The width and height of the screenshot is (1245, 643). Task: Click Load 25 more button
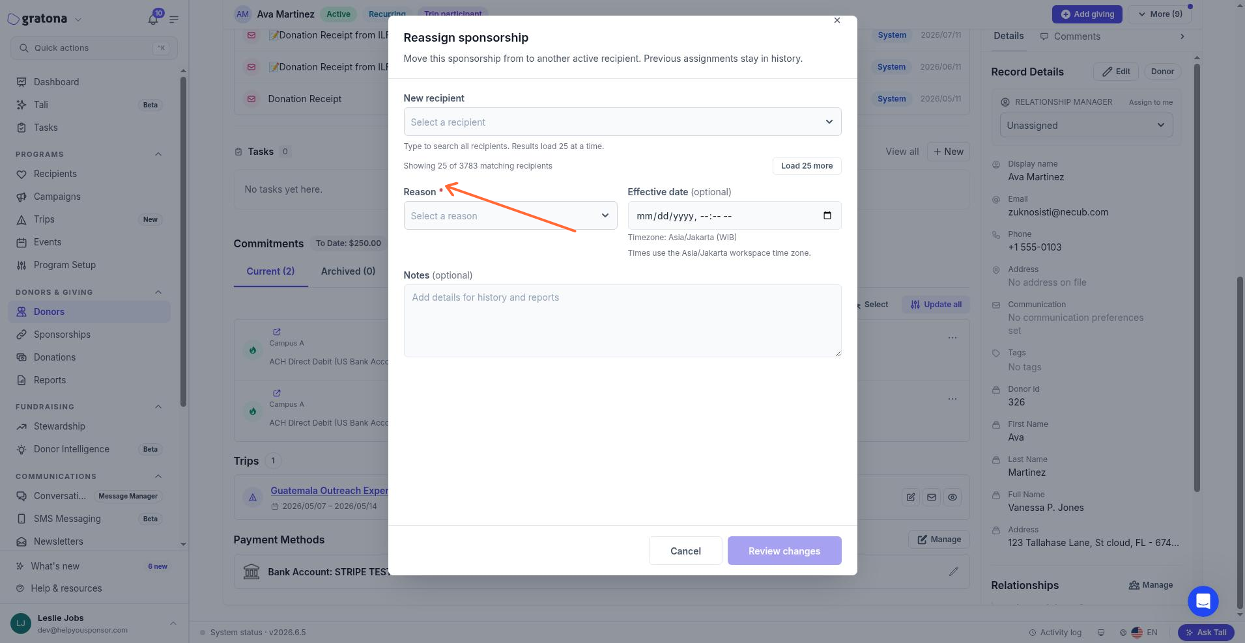[807, 166]
